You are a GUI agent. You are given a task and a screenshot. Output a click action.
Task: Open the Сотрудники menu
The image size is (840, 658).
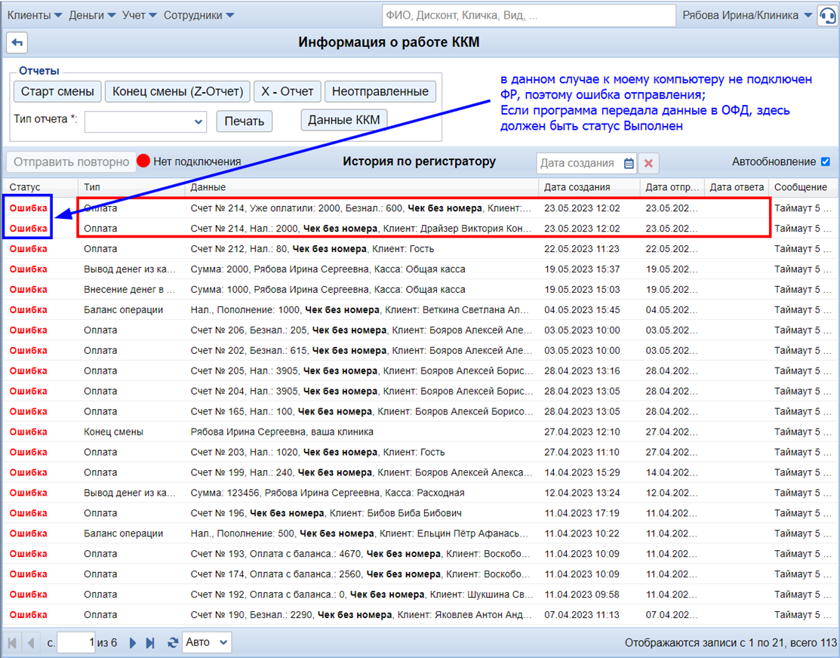(x=198, y=15)
